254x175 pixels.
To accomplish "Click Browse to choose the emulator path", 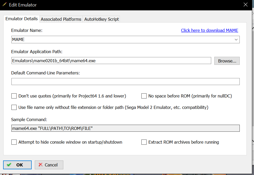I will click(227, 61).
